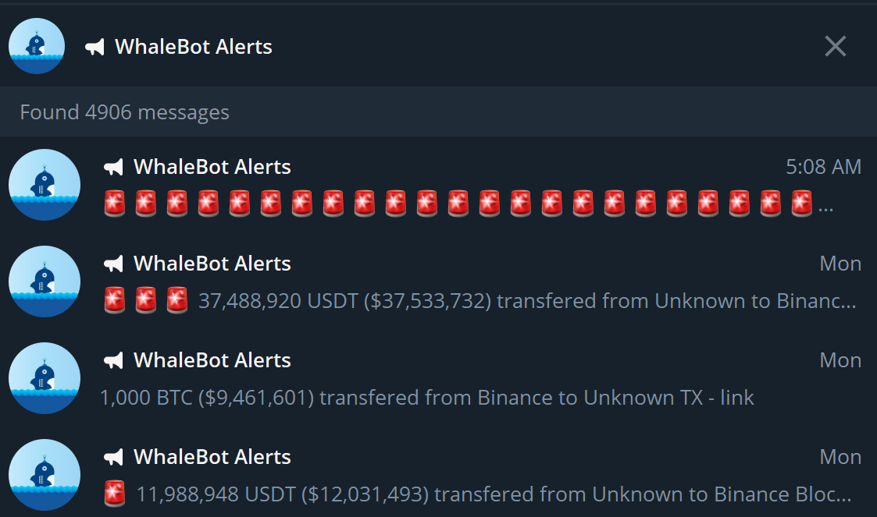
Task: Click avatar of 11,988,948 USDT message
Action: (45, 475)
